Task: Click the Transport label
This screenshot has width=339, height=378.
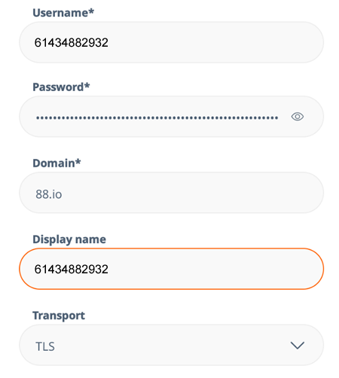Action: click(59, 316)
